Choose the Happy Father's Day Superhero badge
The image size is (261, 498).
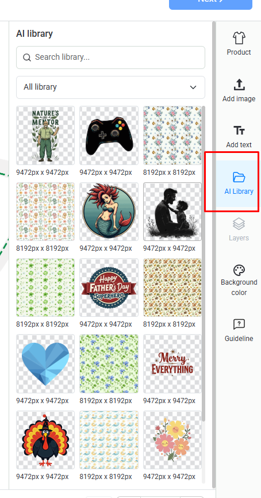pos(109,288)
